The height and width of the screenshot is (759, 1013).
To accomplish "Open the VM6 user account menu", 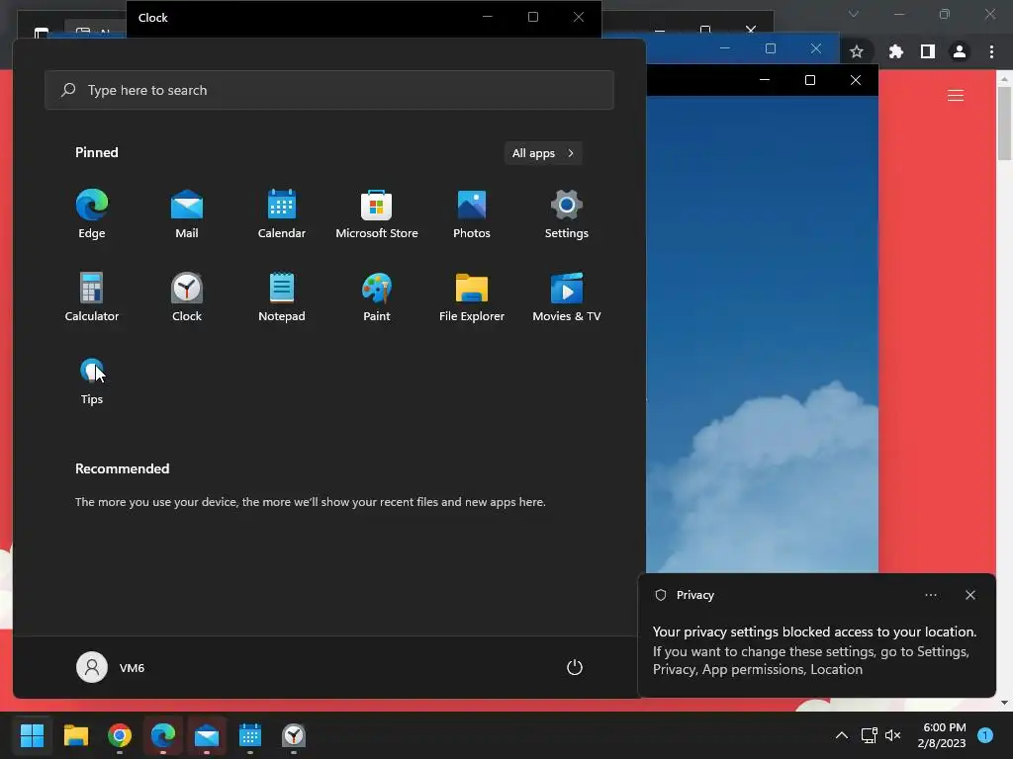I will coord(111,667).
